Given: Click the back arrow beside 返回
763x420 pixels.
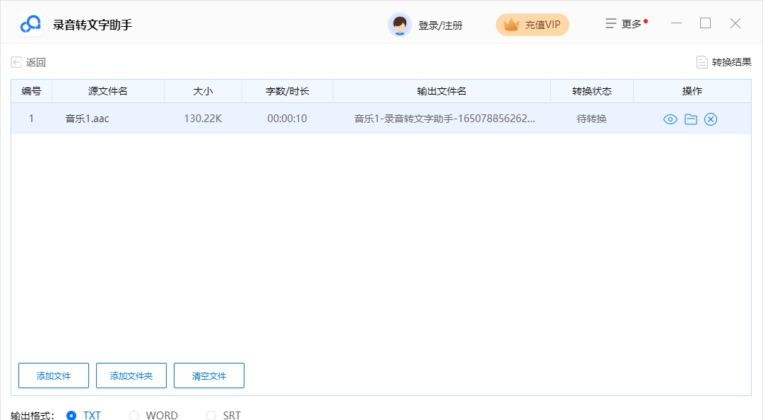Looking at the screenshot, I should point(16,62).
